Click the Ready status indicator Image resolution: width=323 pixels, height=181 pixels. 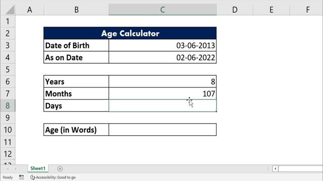(x=8, y=177)
